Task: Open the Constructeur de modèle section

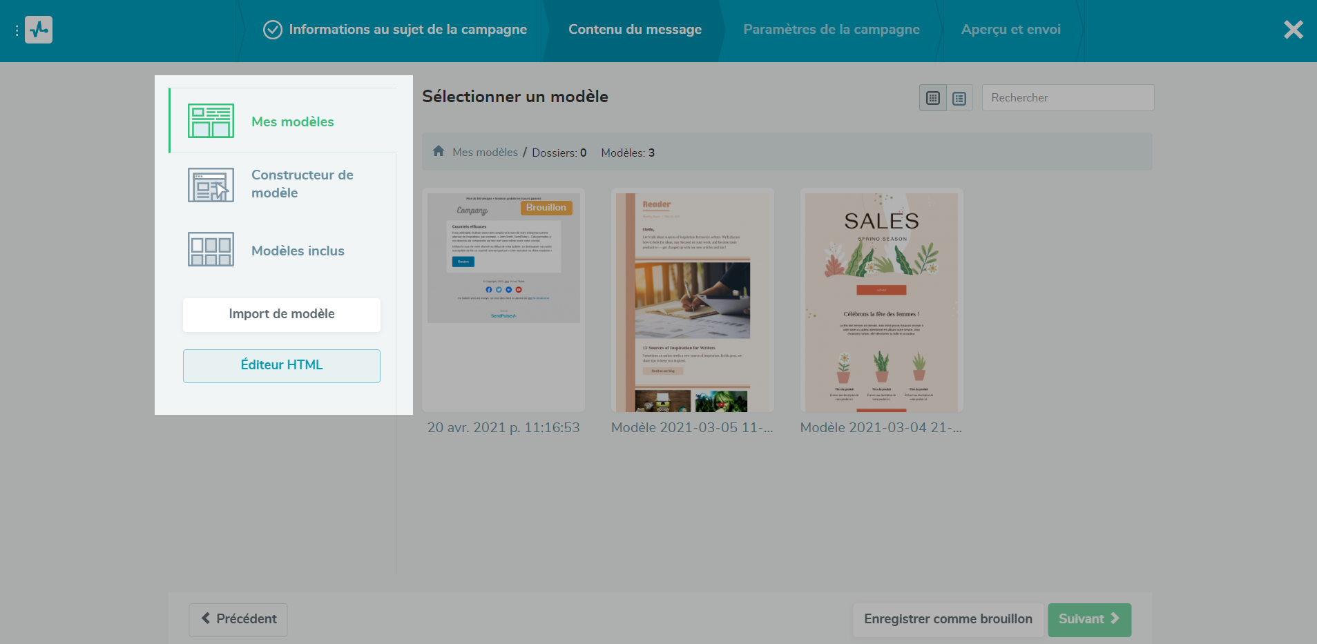Action: pos(302,184)
